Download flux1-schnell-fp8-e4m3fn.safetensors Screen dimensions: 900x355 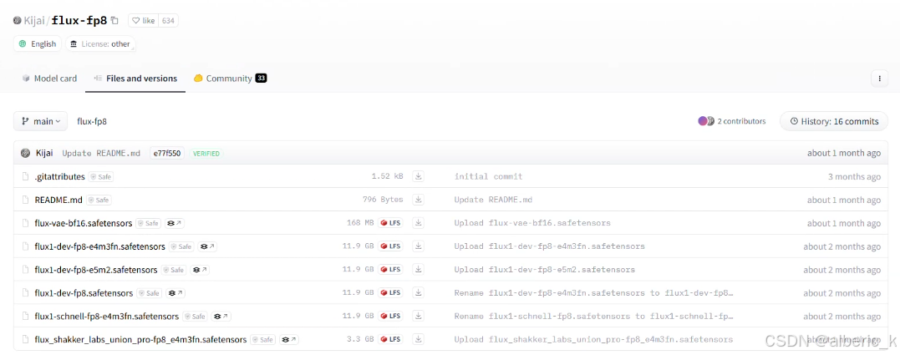pos(419,316)
